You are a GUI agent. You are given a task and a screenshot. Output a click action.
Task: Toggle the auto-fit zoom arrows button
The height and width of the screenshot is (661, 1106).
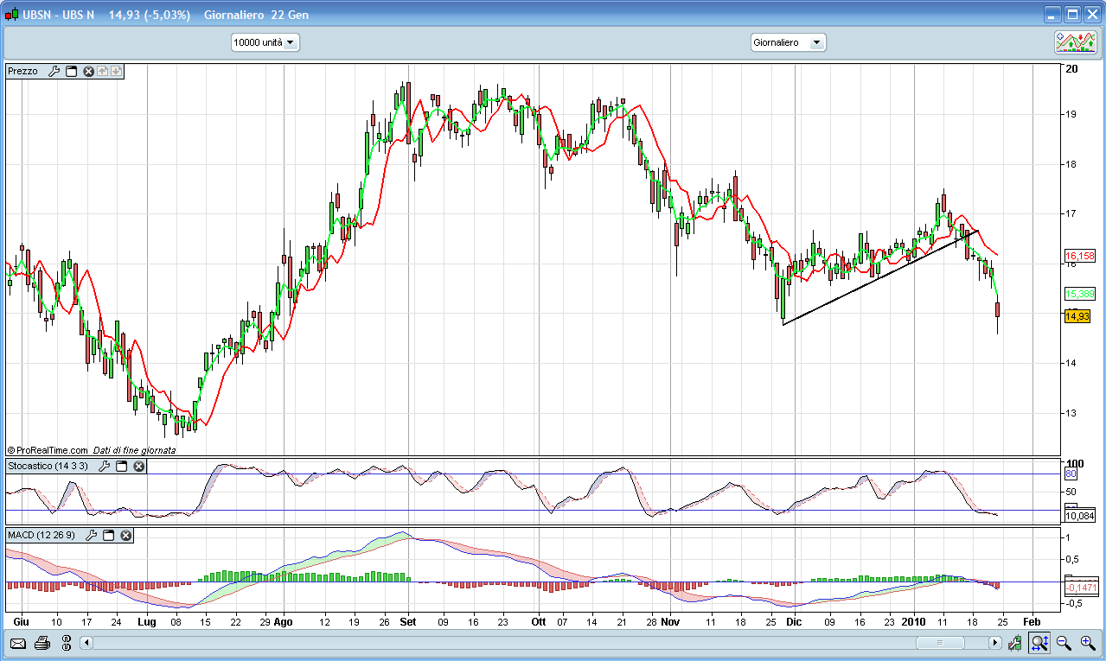(x=1039, y=643)
